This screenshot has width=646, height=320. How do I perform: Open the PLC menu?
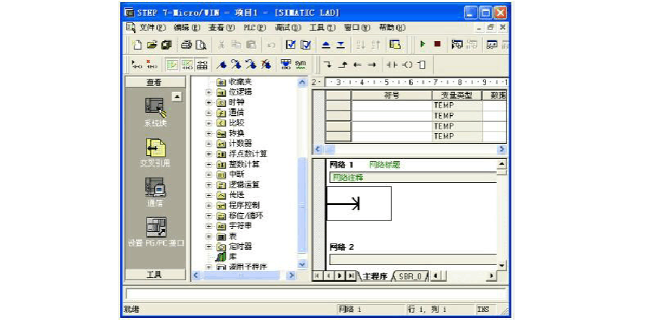click(x=254, y=27)
